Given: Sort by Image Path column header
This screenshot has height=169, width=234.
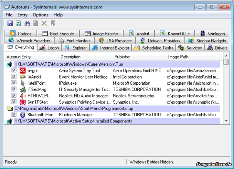Looking at the screenshot, I should point(193,57).
